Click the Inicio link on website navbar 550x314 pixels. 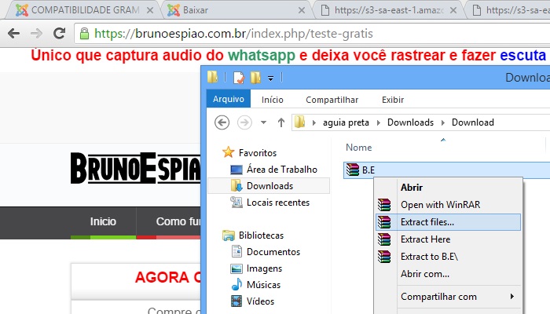(103, 221)
